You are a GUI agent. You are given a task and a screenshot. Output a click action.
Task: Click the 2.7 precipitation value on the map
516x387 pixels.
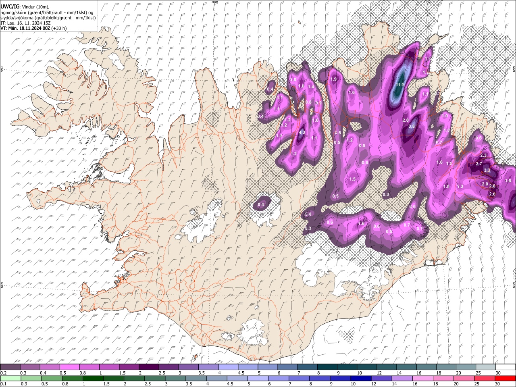(479, 164)
